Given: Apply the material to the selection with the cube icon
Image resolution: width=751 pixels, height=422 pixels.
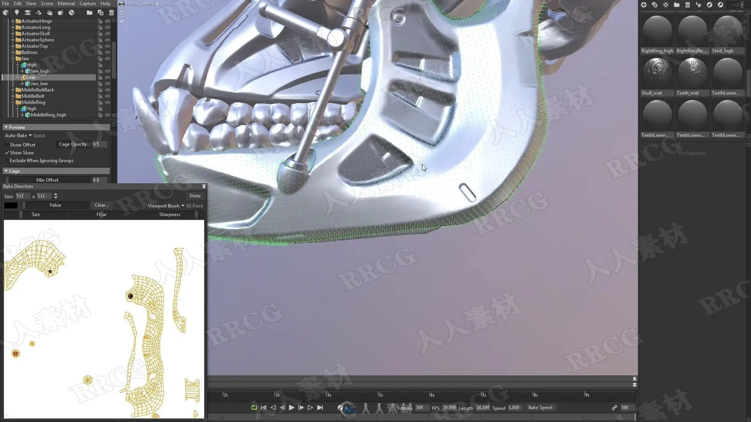Looking at the screenshot, I should [699, 5].
